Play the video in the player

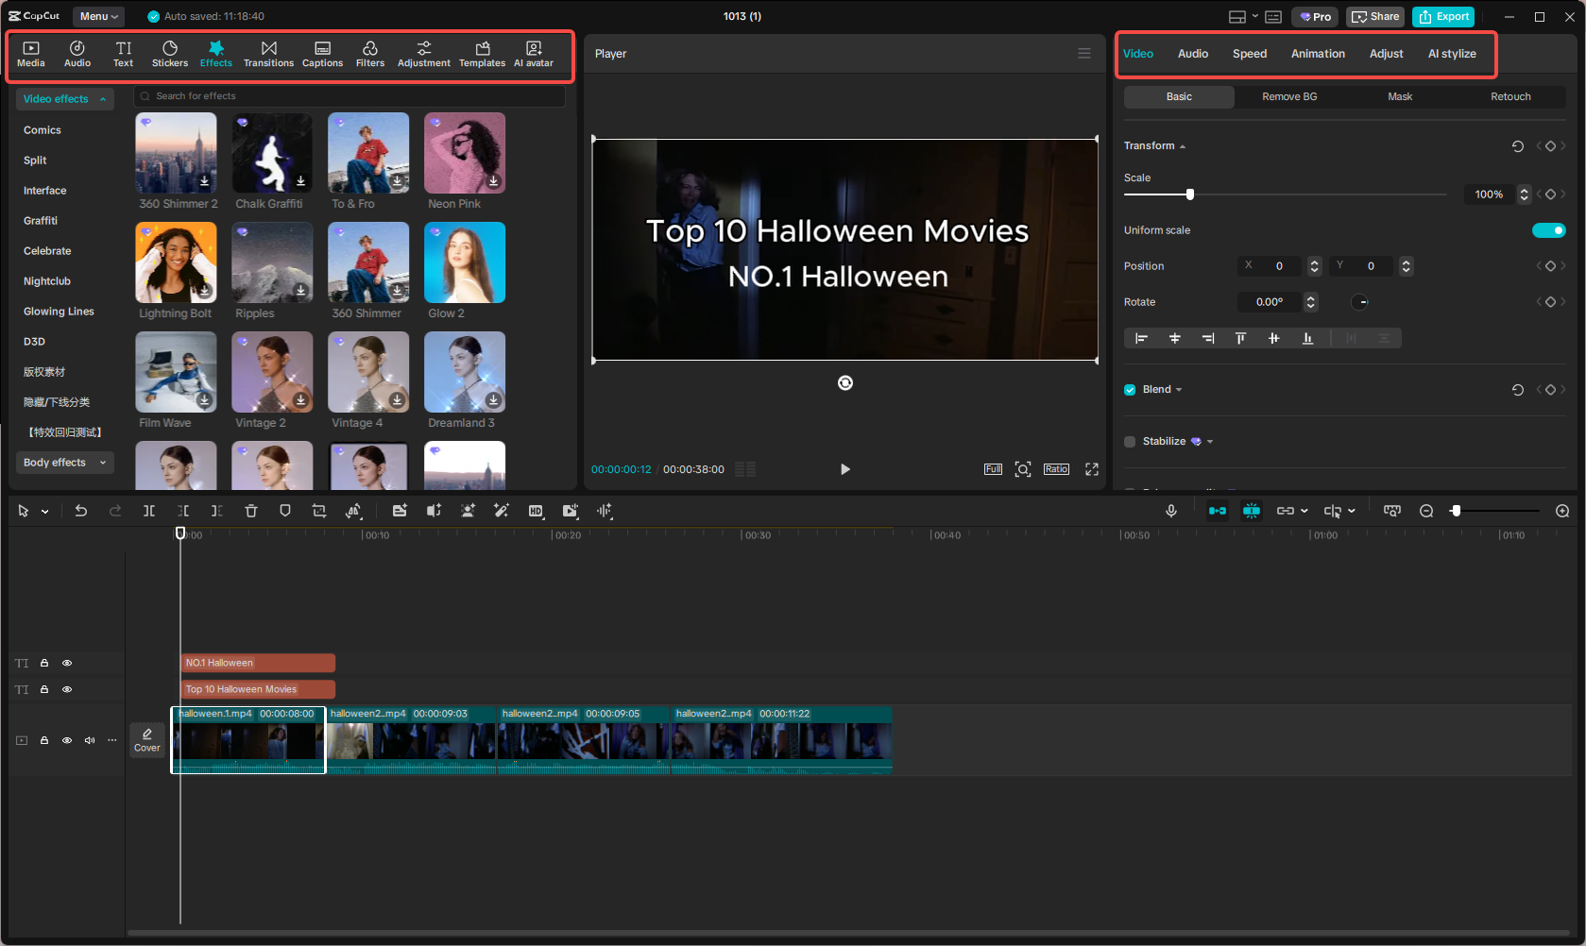pyautogui.click(x=845, y=469)
